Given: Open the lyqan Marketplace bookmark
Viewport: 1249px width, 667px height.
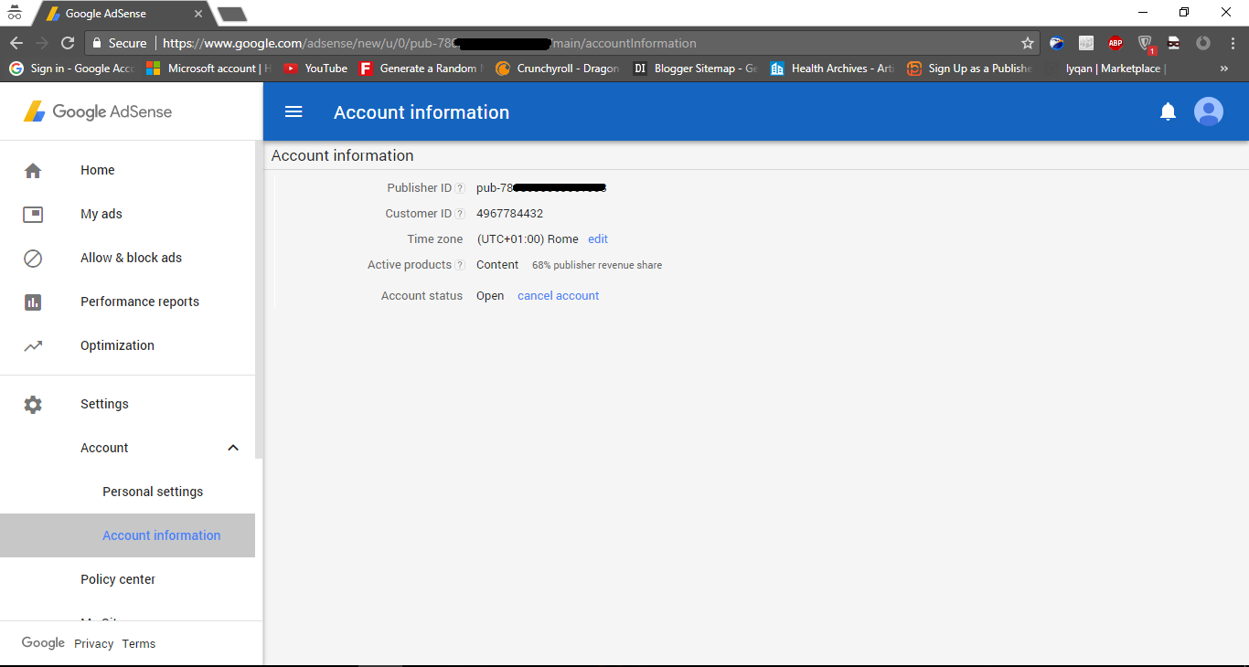Looking at the screenshot, I should [x=1107, y=69].
